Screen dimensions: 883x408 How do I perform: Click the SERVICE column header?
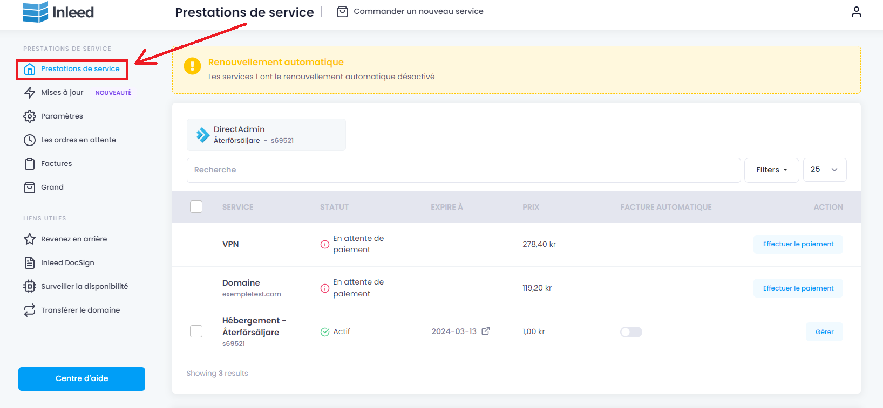pos(237,207)
